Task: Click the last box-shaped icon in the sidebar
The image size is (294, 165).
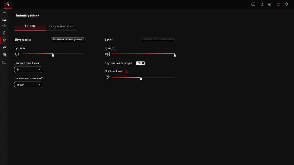Action: [x=4, y=62]
